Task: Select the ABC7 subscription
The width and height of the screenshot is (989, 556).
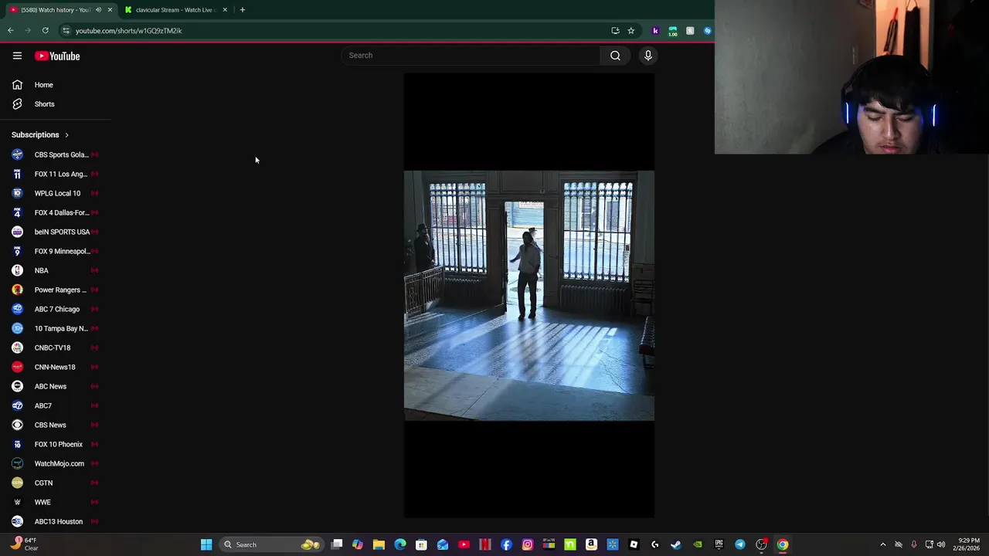Action: (56, 405)
